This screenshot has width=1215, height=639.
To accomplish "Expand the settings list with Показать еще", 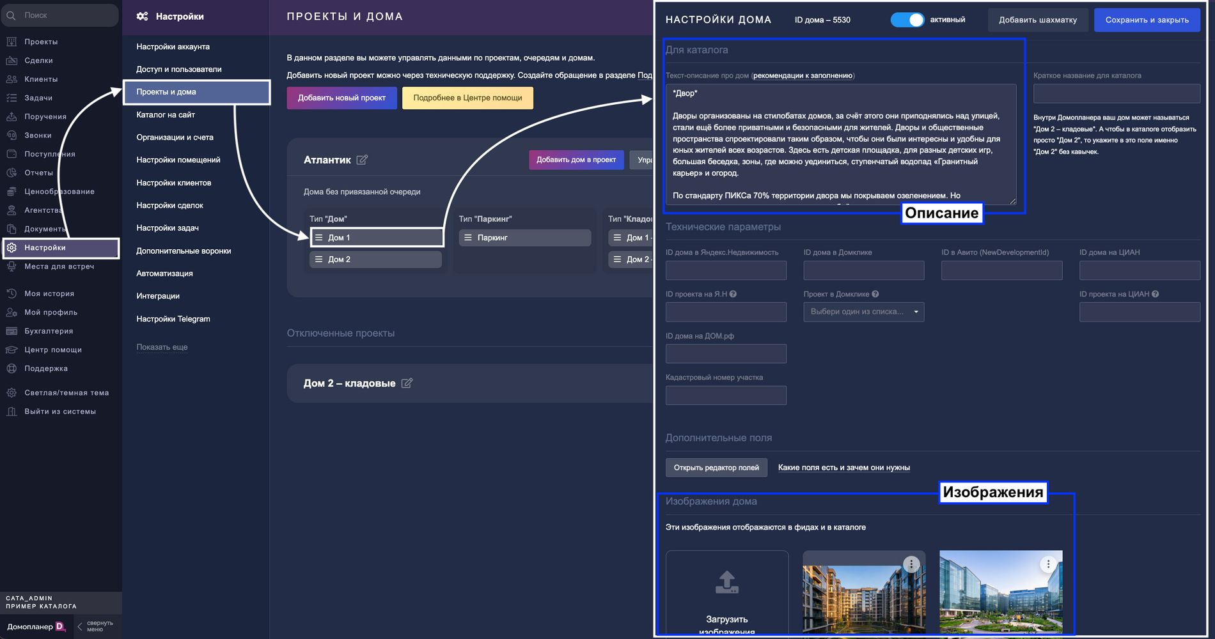I will point(162,347).
